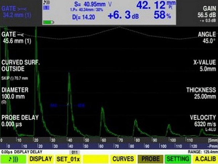This screenshot has width=218, height=164.
Task: Click the blank yellow softkey
Action: (96, 159)
